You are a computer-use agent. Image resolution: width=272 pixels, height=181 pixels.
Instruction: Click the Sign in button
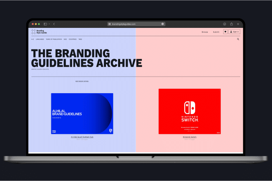(234, 32)
